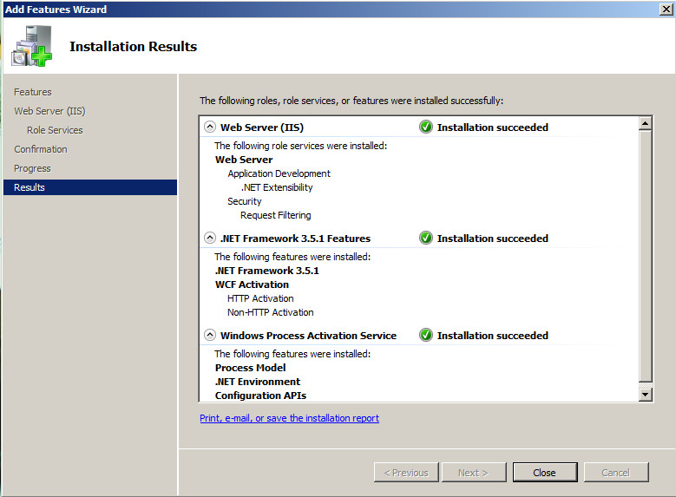Click 'Installation succeeded' beside Windows Process Activation Service
Image resolution: width=676 pixels, height=497 pixels.
(493, 336)
